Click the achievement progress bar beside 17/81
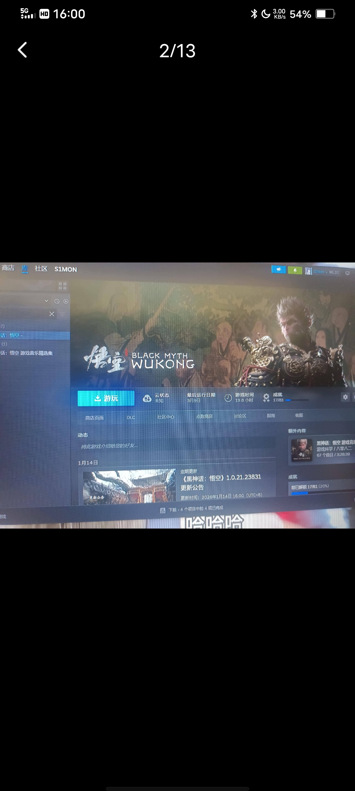 [297, 400]
